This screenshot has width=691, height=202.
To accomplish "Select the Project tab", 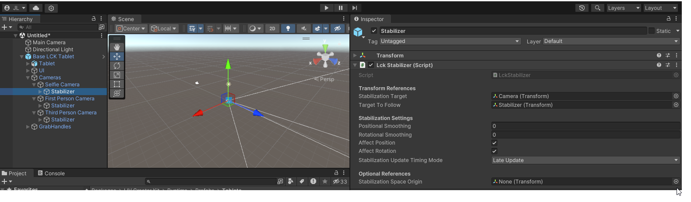I will (x=14, y=173).
